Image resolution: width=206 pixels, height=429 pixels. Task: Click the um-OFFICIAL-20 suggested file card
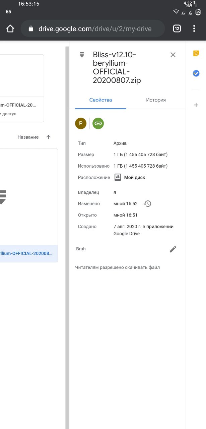point(22,88)
